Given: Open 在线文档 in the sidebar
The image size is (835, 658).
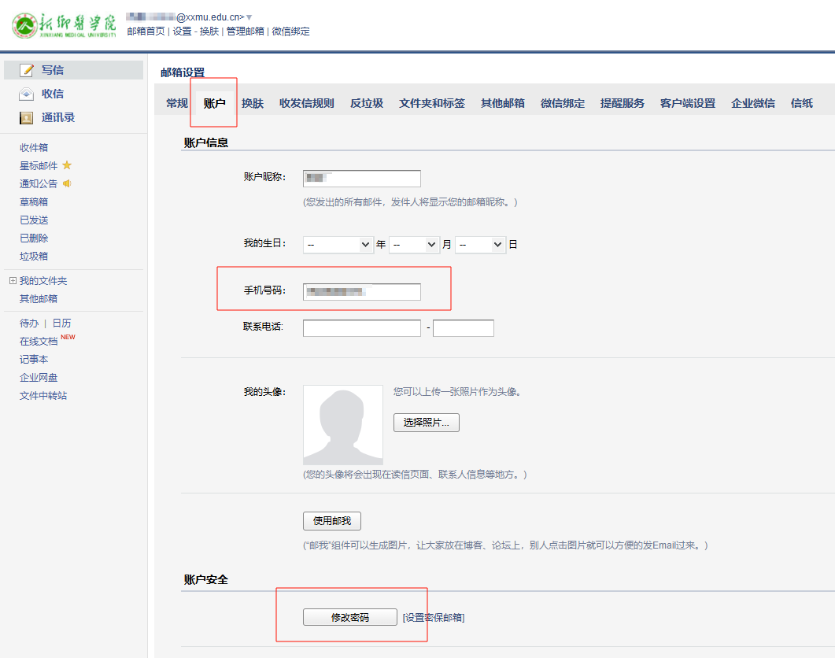Looking at the screenshot, I should tap(39, 342).
